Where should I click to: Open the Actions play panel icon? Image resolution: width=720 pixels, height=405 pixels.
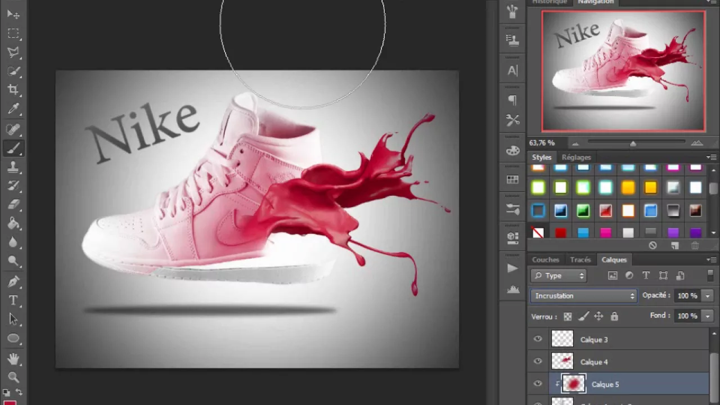(x=512, y=268)
